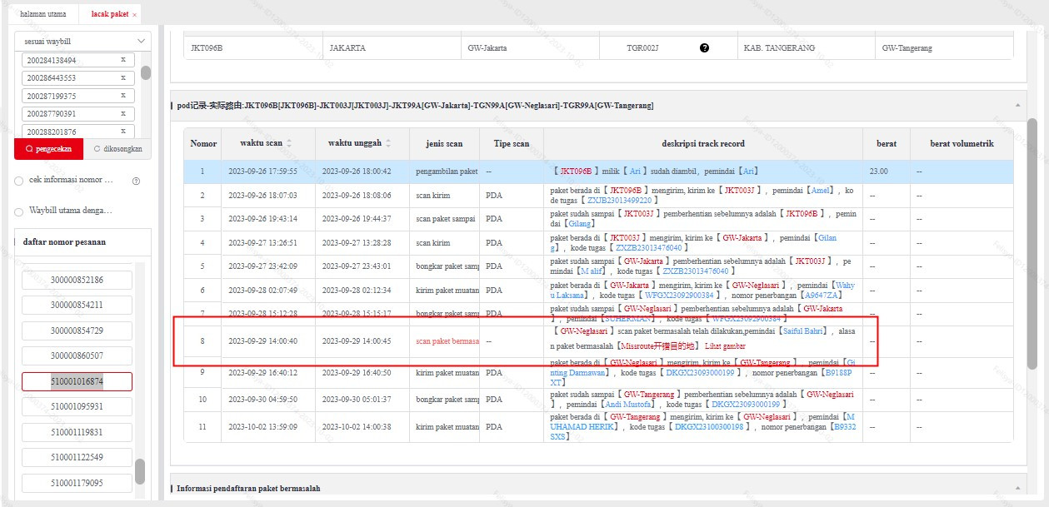Image resolution: width=1049 pixels, height=507 pixels.
Task: Click the question mark icon next to TGR002J
Action: [704, 48]
